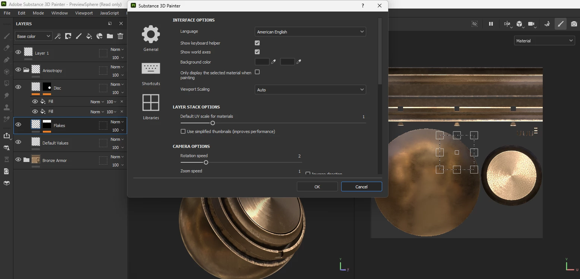The height and width of the screenshot is (279, 580).
Task: Open the File menu
Action: pos(7,13)
